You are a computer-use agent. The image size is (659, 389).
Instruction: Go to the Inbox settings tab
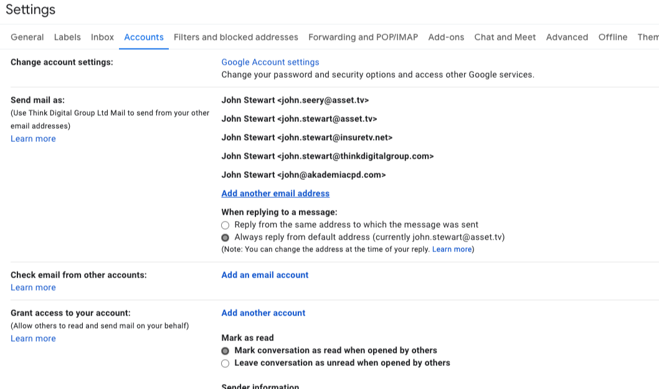point(102,37)
